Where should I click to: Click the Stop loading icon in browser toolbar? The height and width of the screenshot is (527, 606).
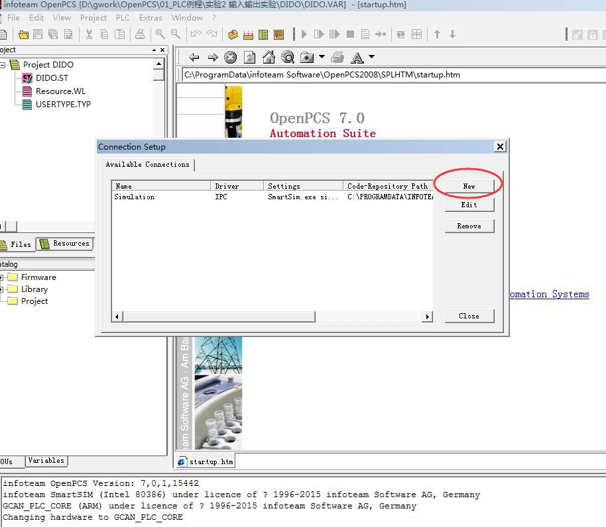230,57
